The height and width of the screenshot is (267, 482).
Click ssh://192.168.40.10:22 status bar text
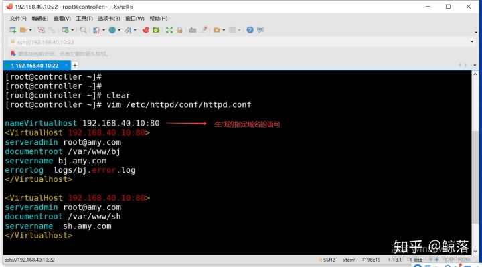[x=30, y=260]
